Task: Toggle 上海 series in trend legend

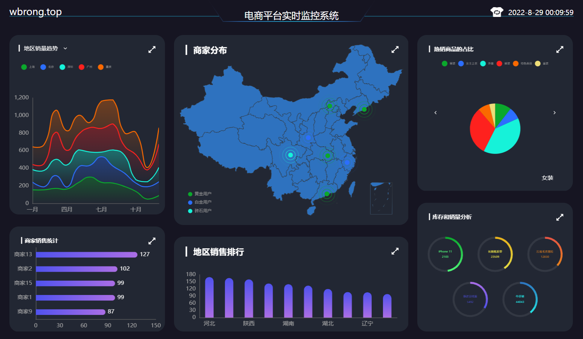Action: click(x=28, y=67)
